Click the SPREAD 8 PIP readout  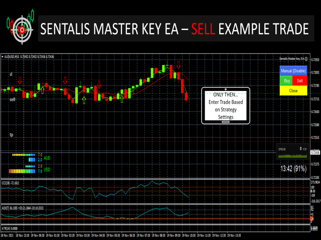click(292, 149)
